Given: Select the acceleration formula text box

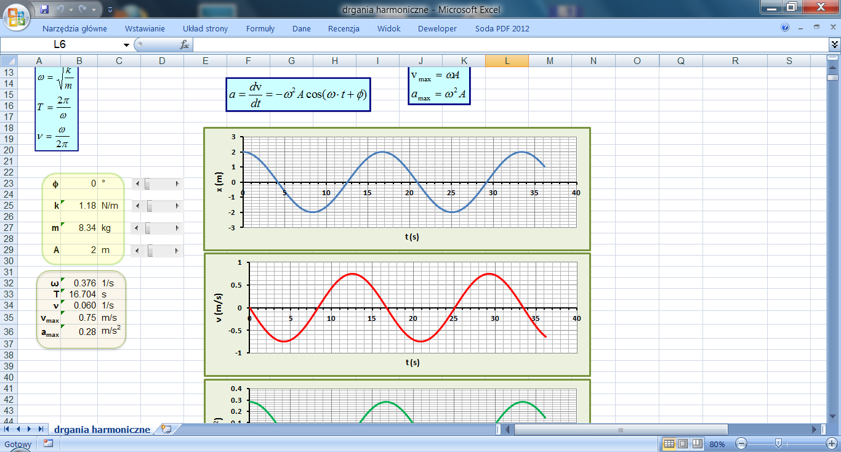Looking at the screenshot, I should pos(298,94).
